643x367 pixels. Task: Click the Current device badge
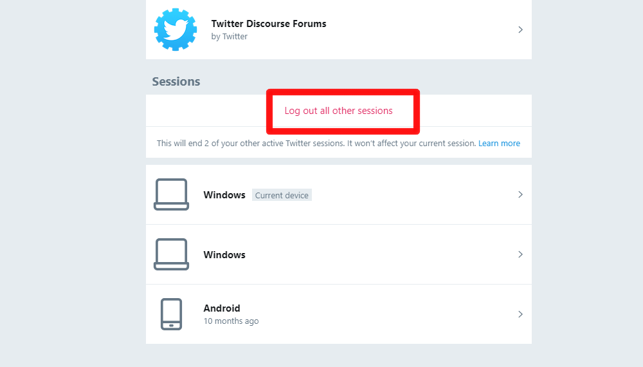[x=282, y=195]
